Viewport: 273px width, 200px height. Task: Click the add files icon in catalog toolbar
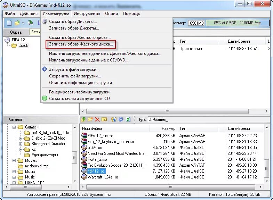tap(114, 119)
